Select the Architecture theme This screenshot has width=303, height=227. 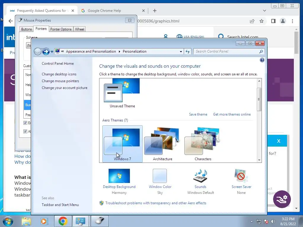pyautogui.click(x=162, y=144)
